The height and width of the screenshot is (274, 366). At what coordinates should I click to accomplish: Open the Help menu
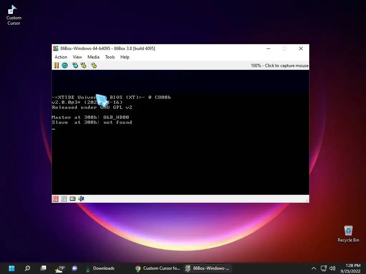[x=125, y=57]
